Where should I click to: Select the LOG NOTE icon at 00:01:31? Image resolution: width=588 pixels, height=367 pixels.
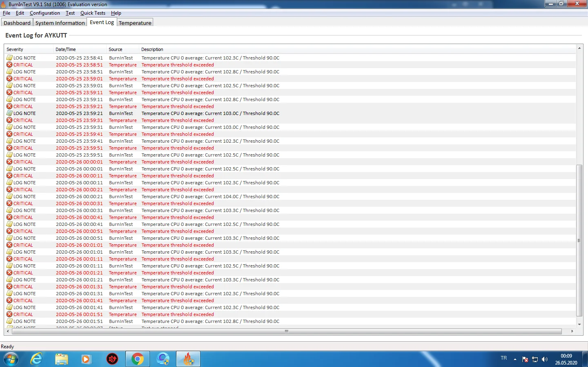click(9, 293)
